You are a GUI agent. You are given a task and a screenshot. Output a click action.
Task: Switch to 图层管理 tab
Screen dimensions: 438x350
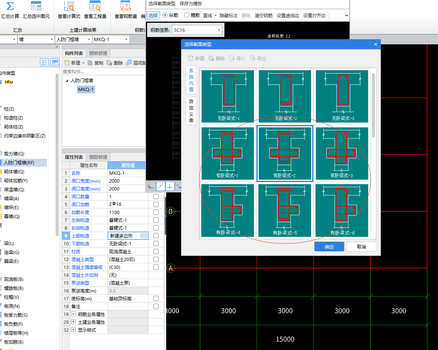98,157
